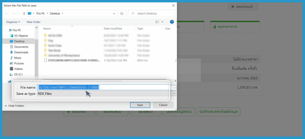The width and height of the screenshot is (305, 139).
Task: Click the Up one level arrow icon
Action: point(24,14)
